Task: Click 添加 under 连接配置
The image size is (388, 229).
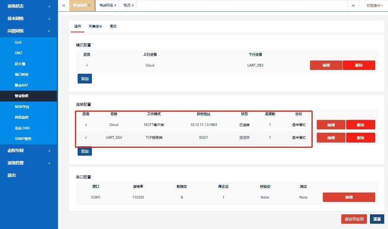Action: (x=84, y=151)
